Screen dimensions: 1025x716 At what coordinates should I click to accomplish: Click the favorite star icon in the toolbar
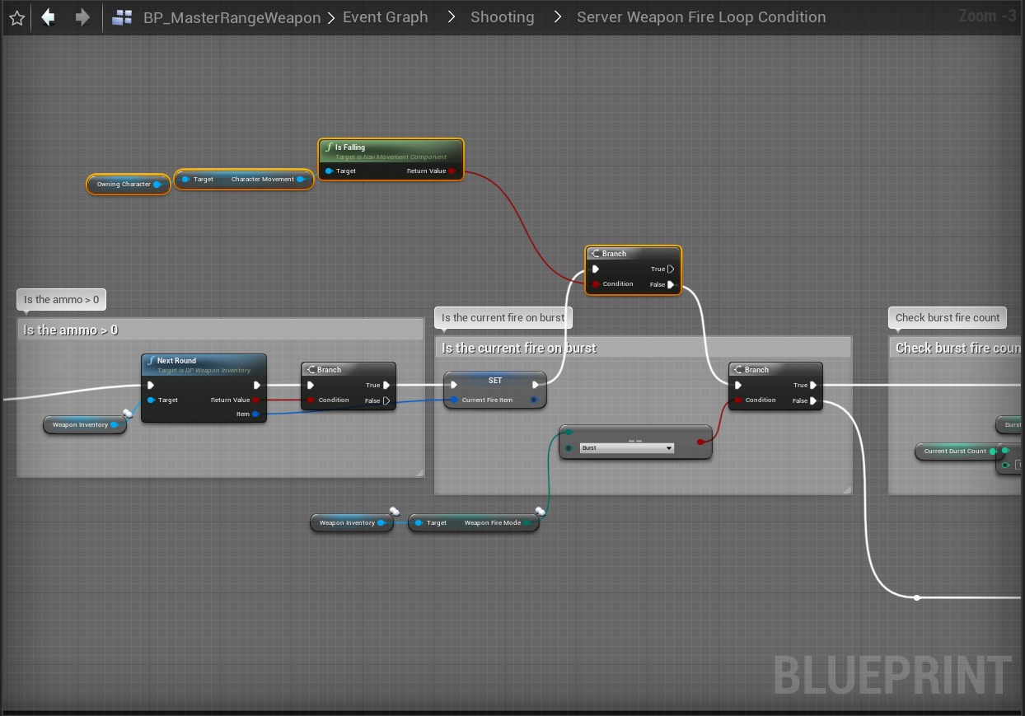tap(16, 17)
